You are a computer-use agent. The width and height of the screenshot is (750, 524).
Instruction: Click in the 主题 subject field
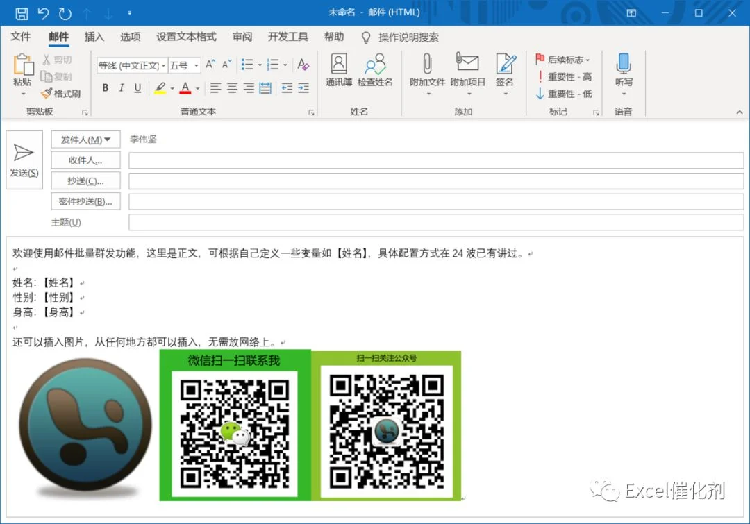(x=435, y=222)
